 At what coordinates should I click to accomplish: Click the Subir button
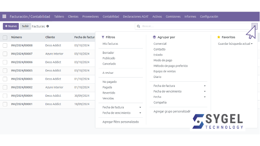pos(25,26)
